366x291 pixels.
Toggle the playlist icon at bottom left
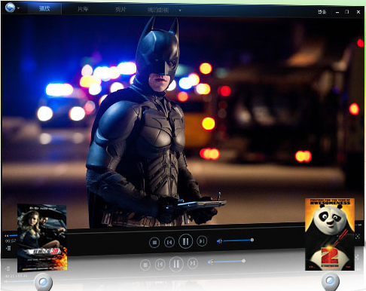tap(8, 248)
